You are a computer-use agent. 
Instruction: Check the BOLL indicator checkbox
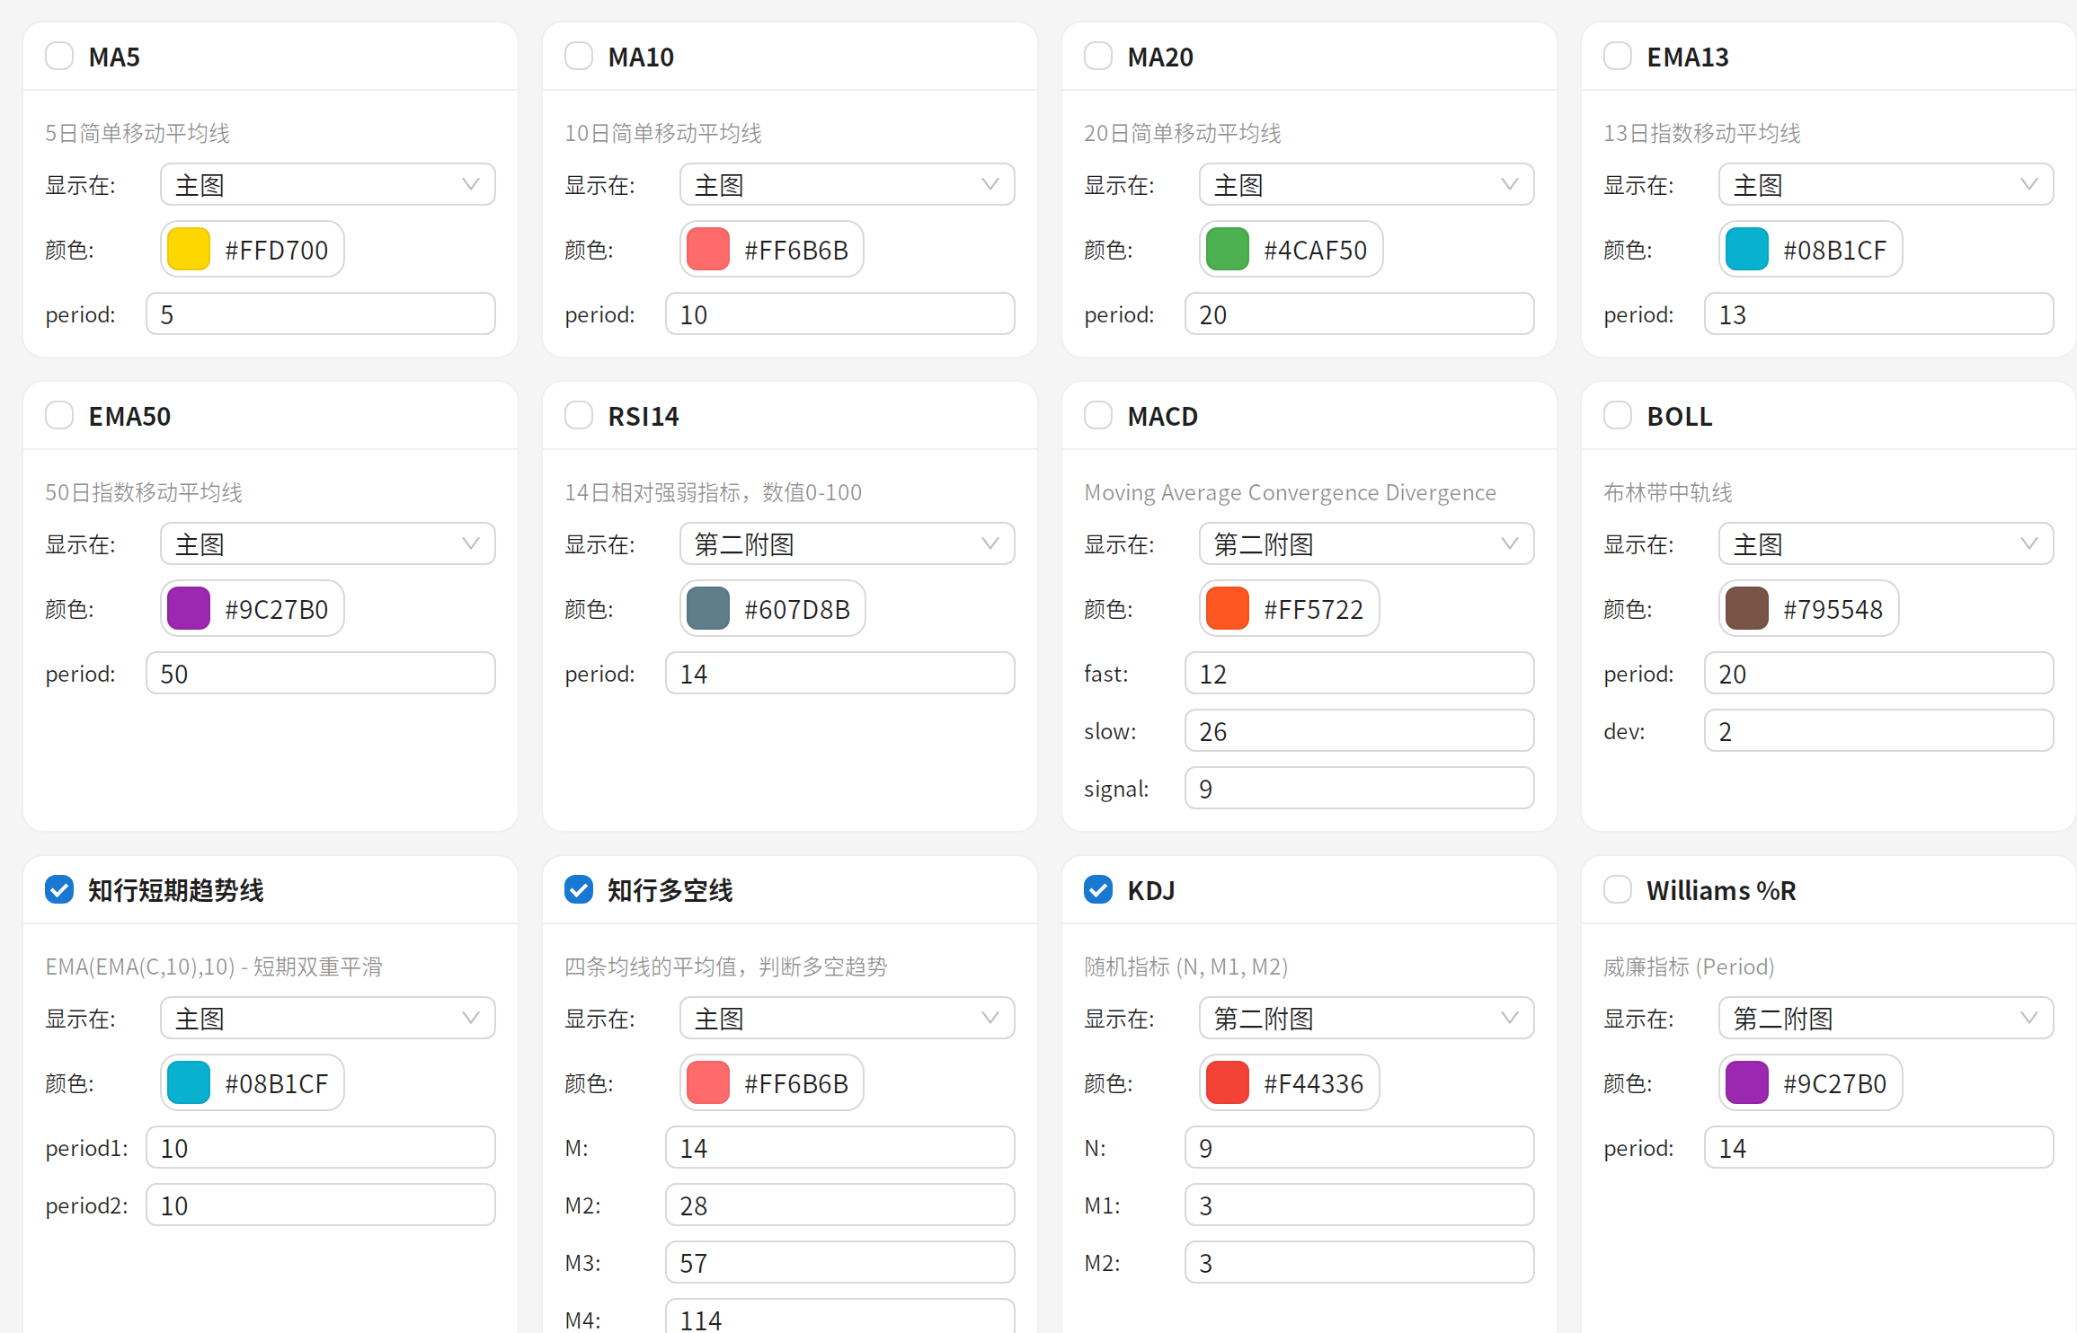click(1617, 416)
